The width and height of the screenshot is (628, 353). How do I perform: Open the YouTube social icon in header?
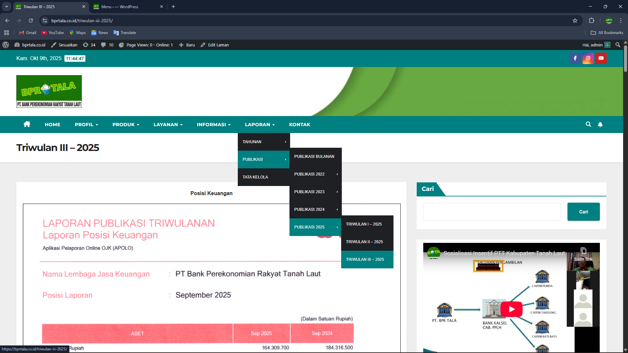click(601, 58)
